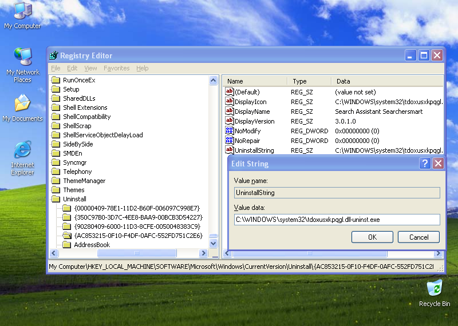Open the View menu

[90, 68]
